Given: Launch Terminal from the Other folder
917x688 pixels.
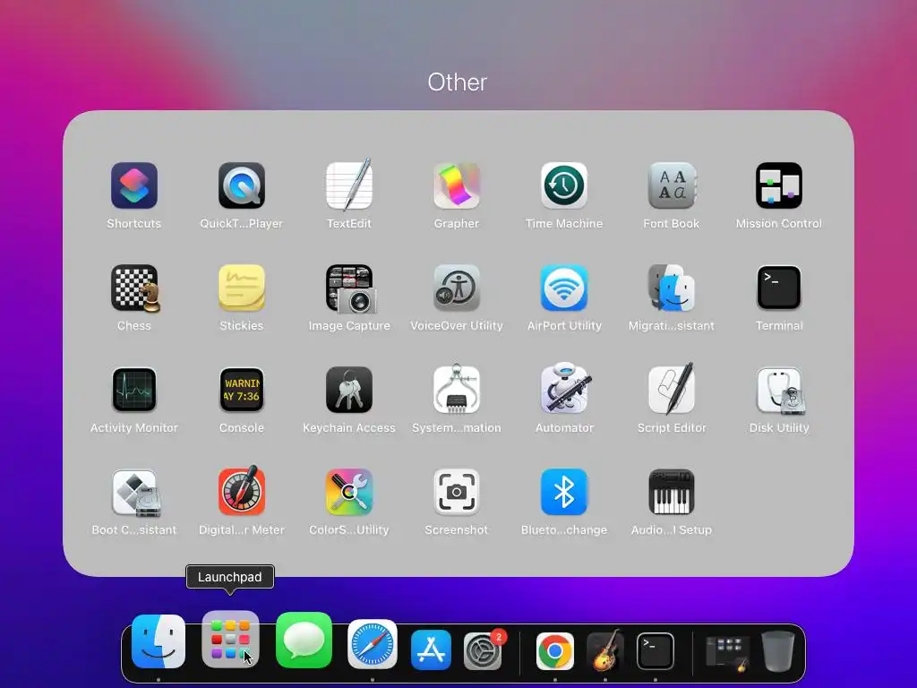Looking at the screenshot, I should coord(779,288).
